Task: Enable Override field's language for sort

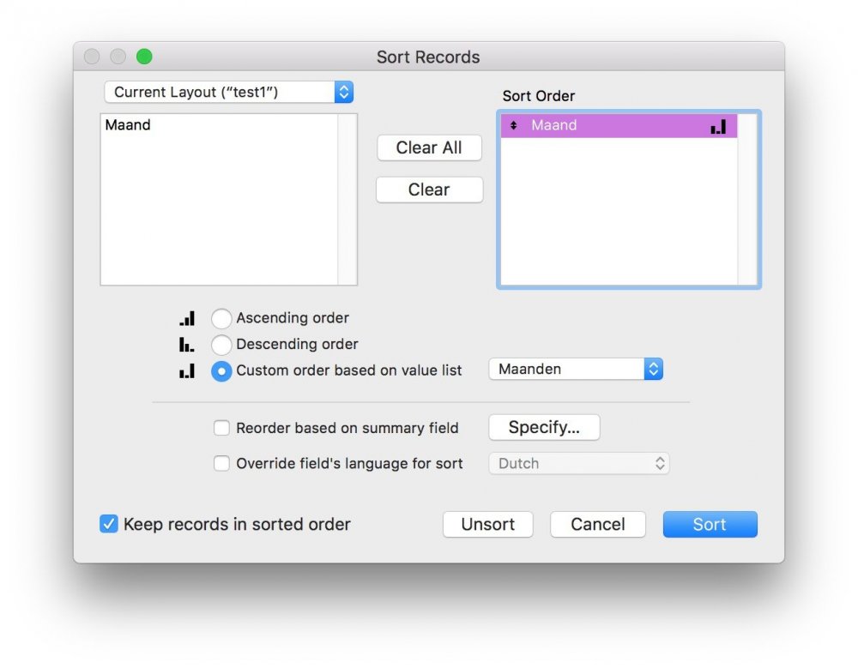Action: coord(221,463)
